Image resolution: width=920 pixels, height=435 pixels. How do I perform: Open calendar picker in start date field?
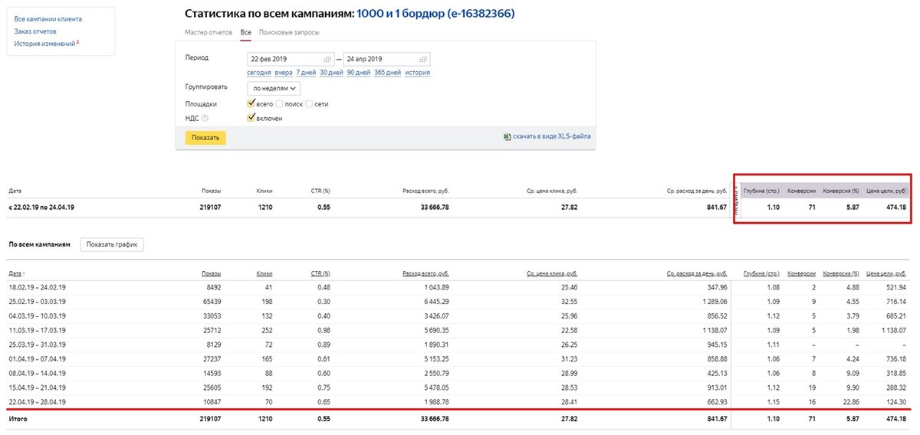(x=327, y=59)
